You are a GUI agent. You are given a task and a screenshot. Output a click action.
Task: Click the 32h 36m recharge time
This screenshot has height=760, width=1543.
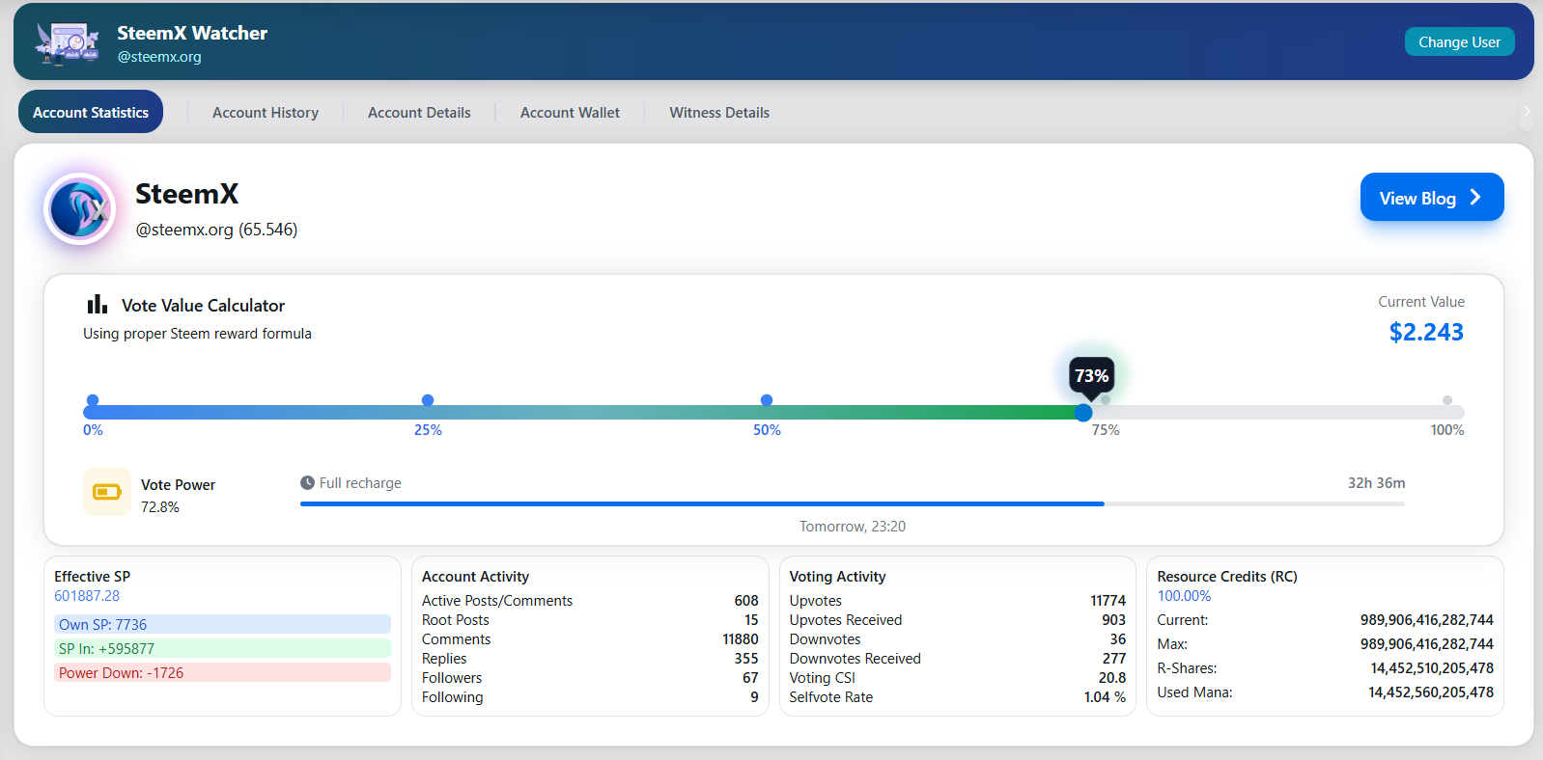pyautogui.click(x=1376, y=483)
